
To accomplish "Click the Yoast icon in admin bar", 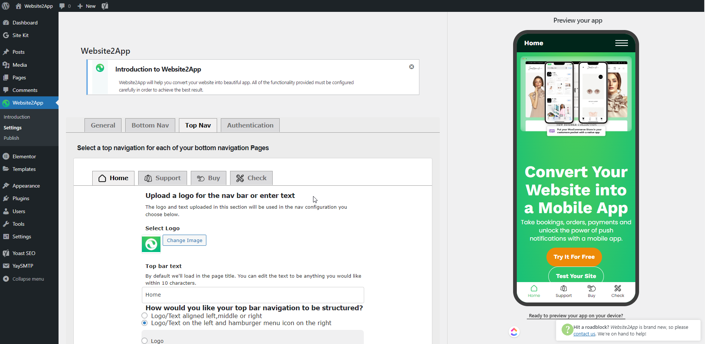I will [x=105, y=6].
